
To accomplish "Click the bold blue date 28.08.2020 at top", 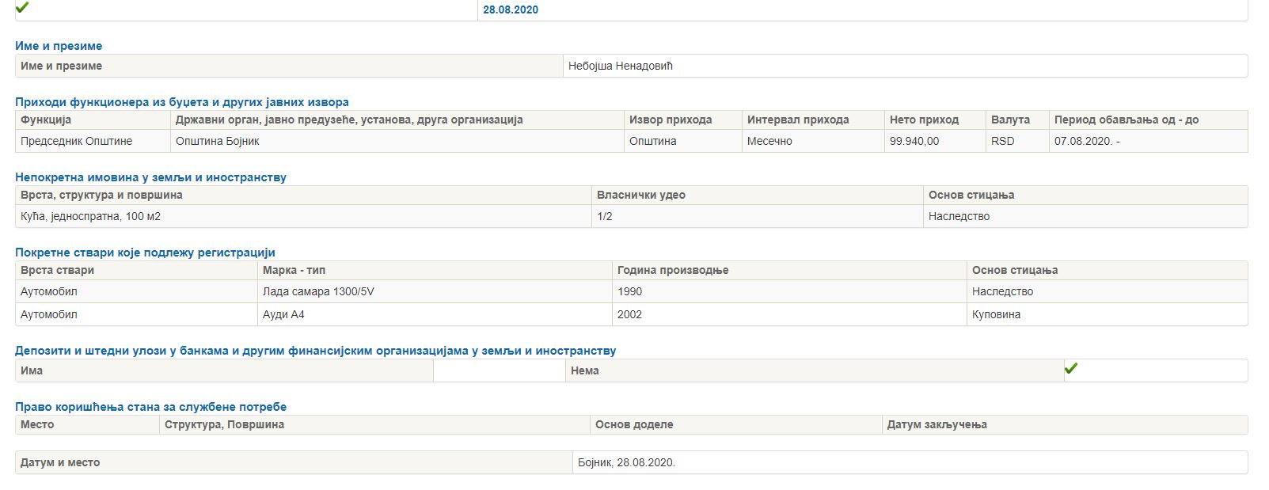I will 511,10.
